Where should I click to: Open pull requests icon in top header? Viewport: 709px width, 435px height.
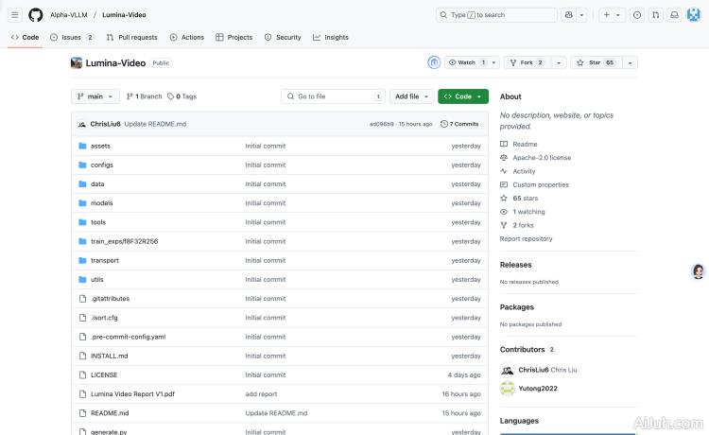point(655,15)
